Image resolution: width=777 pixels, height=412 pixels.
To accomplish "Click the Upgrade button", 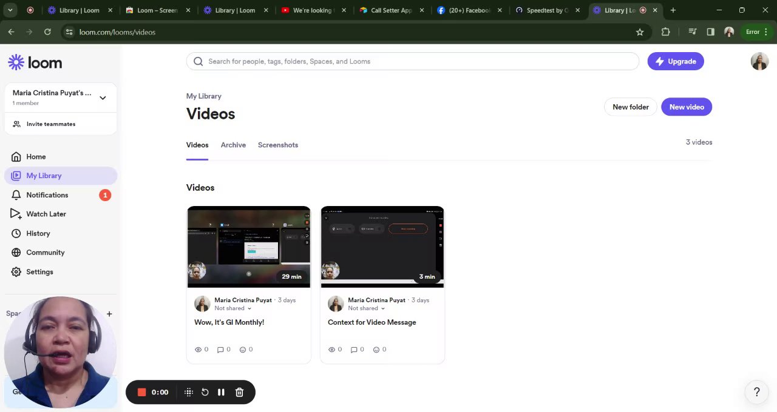I will point(676,61).
